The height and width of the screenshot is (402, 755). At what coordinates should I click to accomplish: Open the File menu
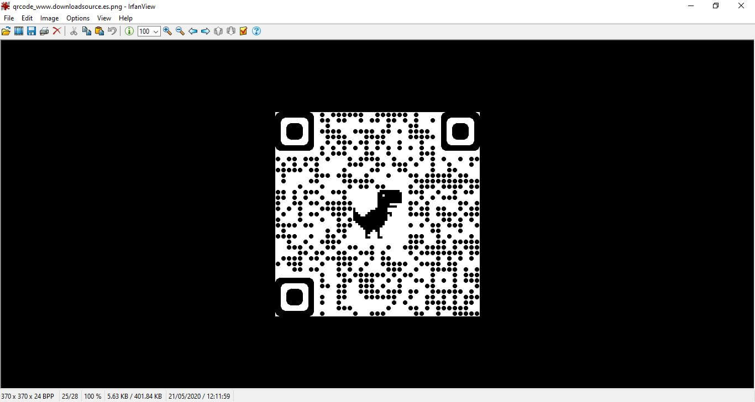click(x=9, y=18)
